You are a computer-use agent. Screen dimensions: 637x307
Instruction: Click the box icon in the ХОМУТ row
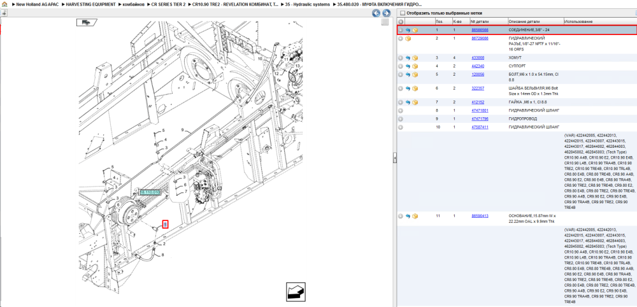(415, 58)
